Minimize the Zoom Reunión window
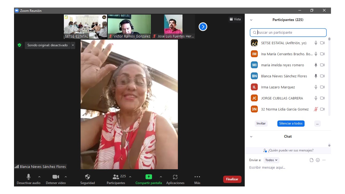345x194 pixels. click(300, 11)
